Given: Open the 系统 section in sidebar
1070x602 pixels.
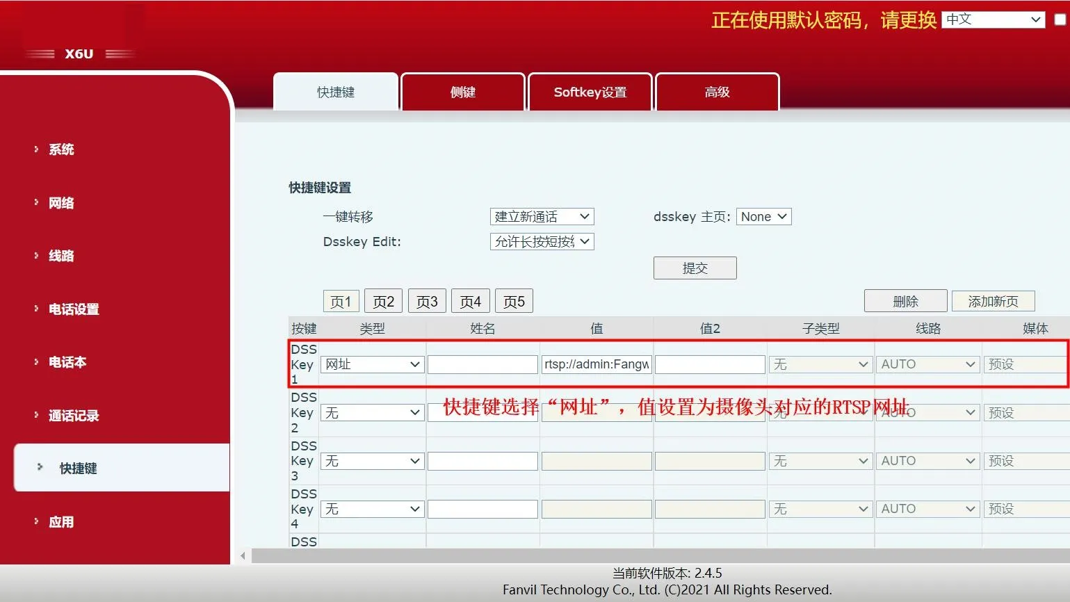Looking at the screenshot, I should point(61,149).
